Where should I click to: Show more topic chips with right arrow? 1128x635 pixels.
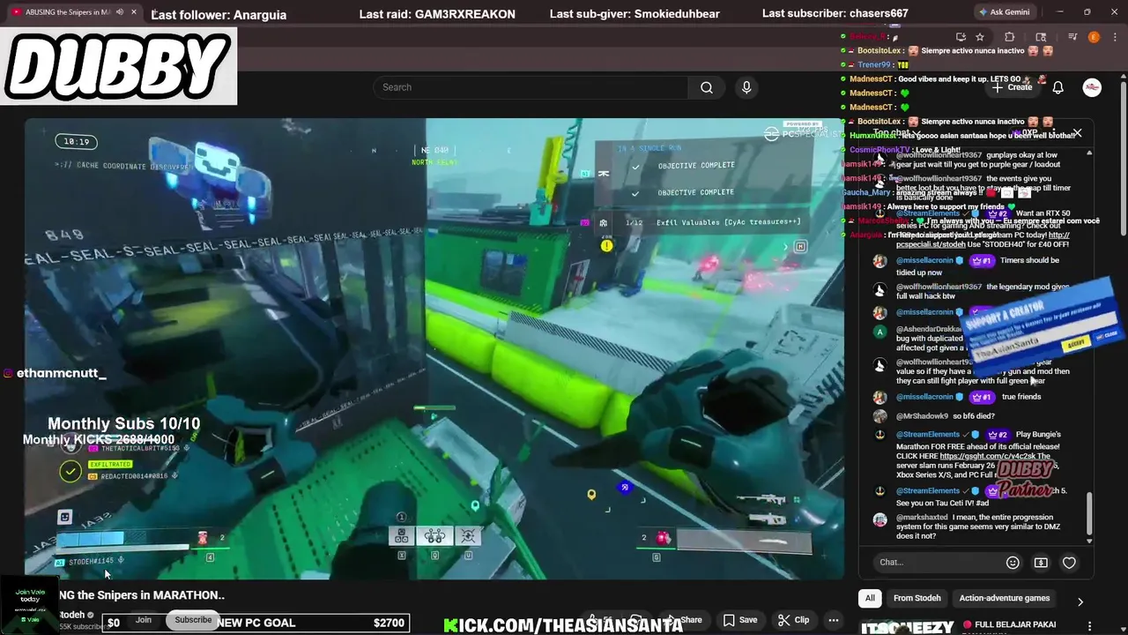[1080, 601]
